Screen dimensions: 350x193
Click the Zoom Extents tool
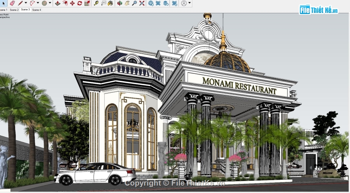coord(142,3)
